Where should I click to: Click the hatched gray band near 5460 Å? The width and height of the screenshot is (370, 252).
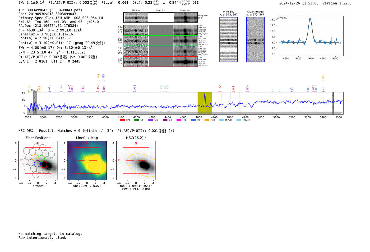tap(333, 103)
